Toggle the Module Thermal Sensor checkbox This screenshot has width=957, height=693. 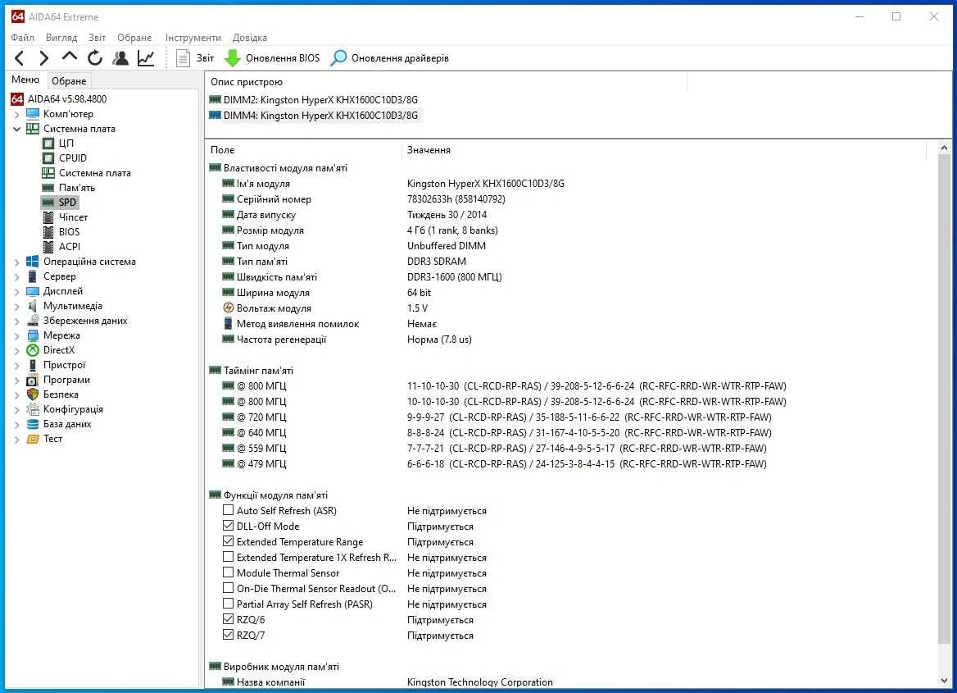click(228, 572)
